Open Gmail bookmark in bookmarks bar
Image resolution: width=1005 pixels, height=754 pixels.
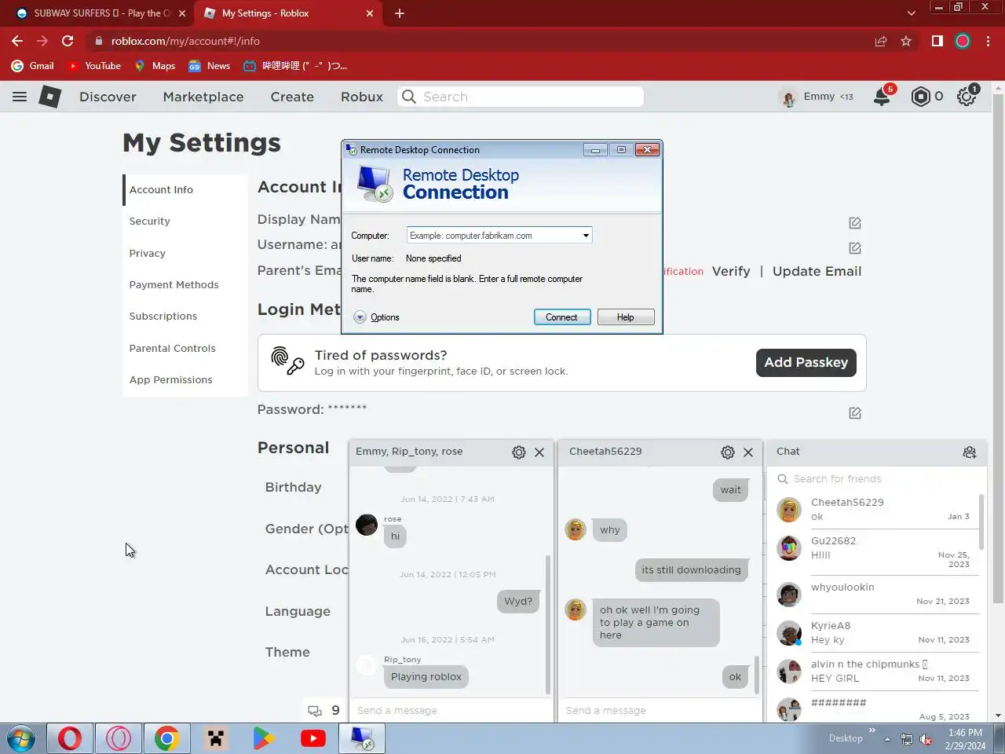pos(33,66)
